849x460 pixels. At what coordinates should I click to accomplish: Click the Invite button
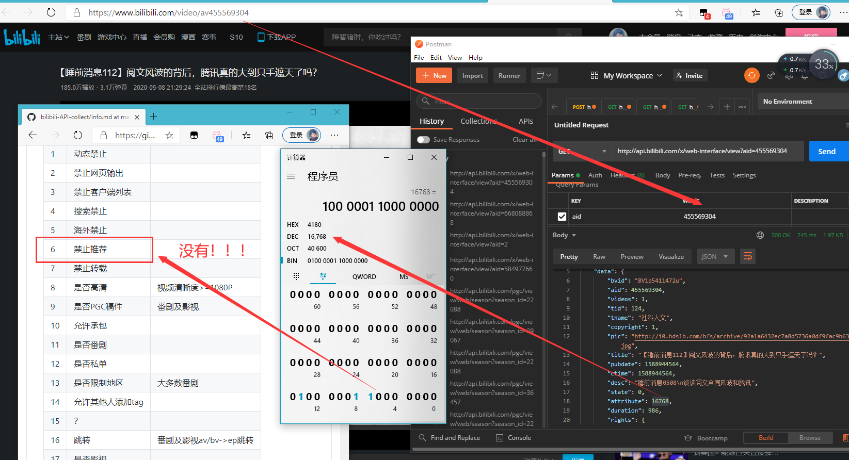[690, 75]
